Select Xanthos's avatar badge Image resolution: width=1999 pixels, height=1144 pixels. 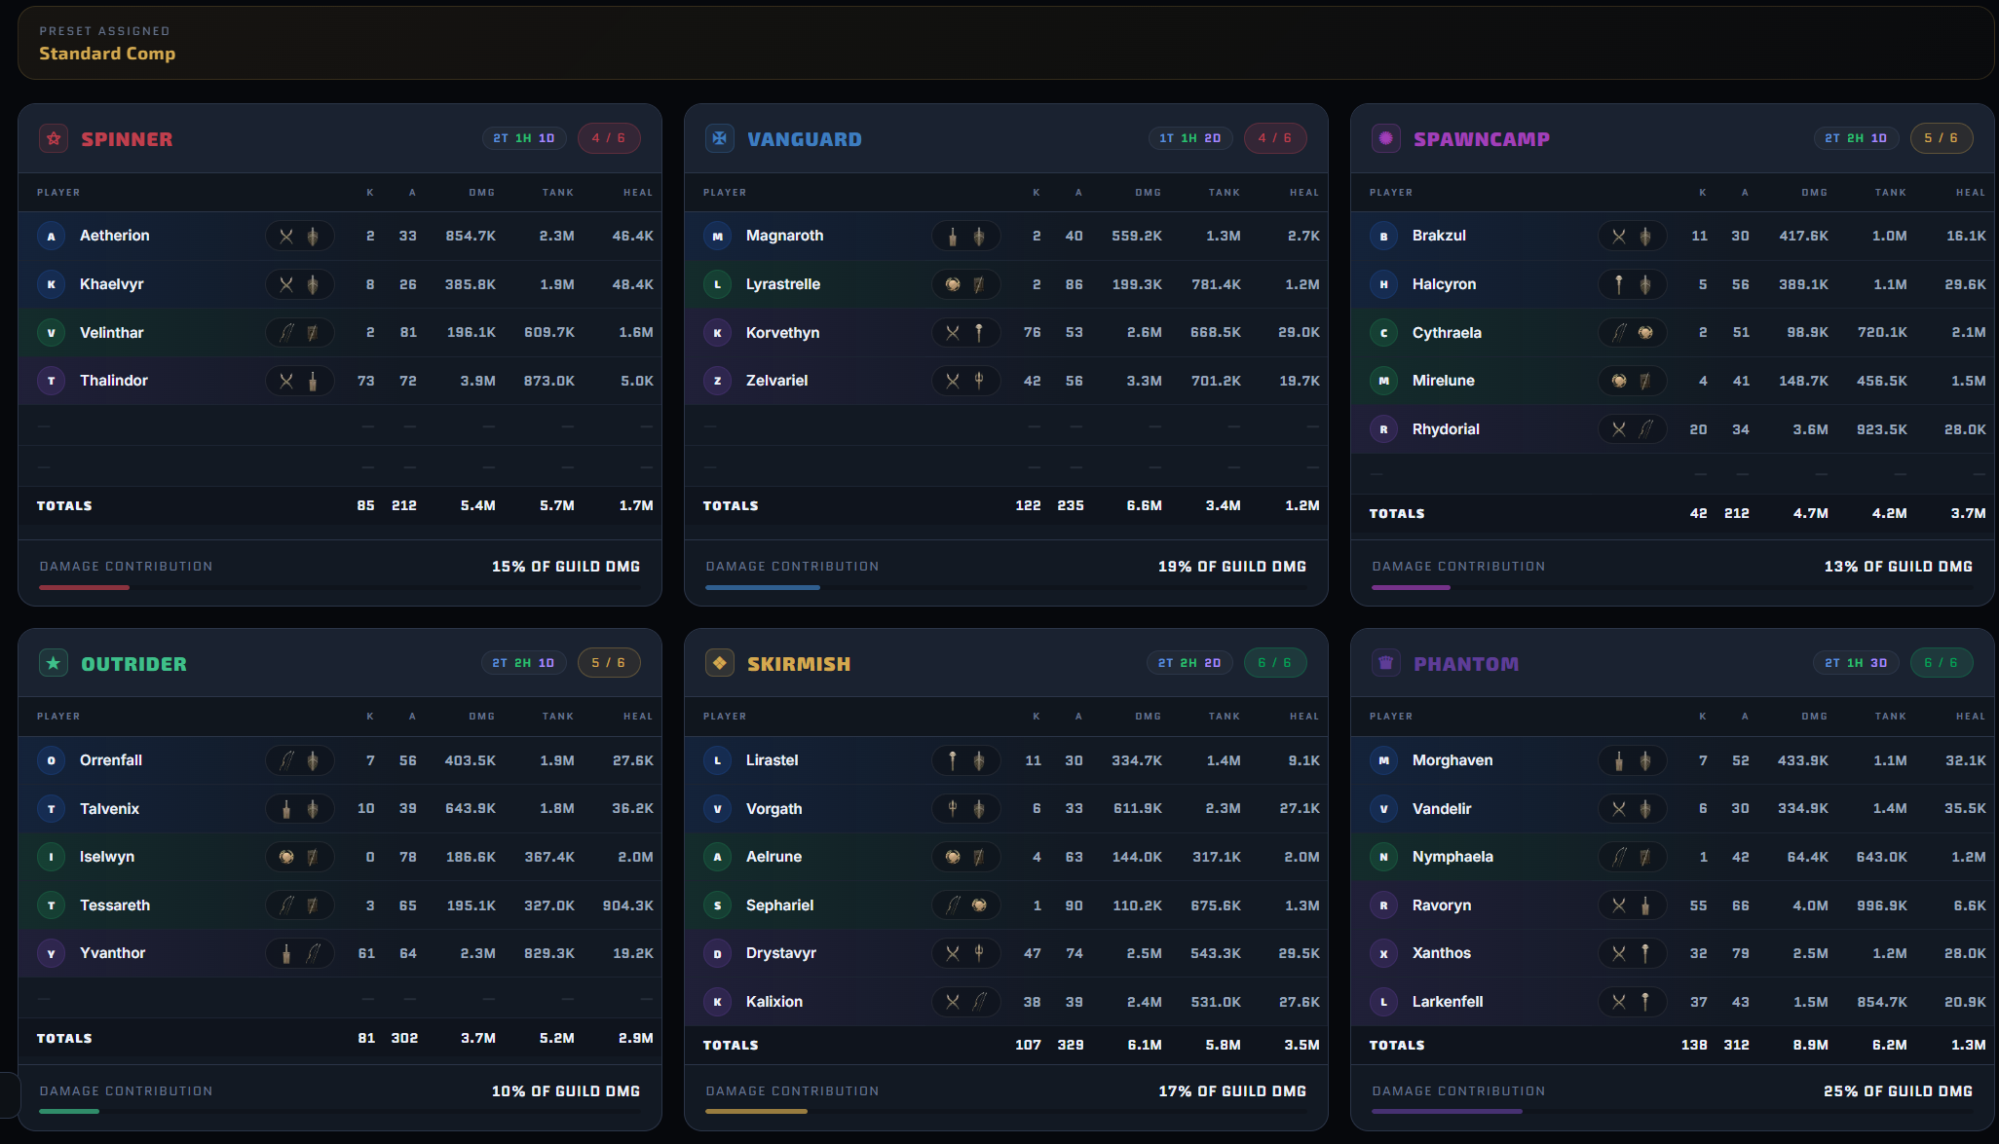click(1384, 953)
